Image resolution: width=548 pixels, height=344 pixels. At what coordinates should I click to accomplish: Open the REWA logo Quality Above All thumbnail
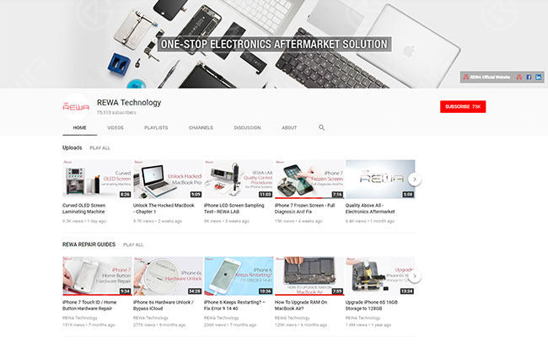380,179
